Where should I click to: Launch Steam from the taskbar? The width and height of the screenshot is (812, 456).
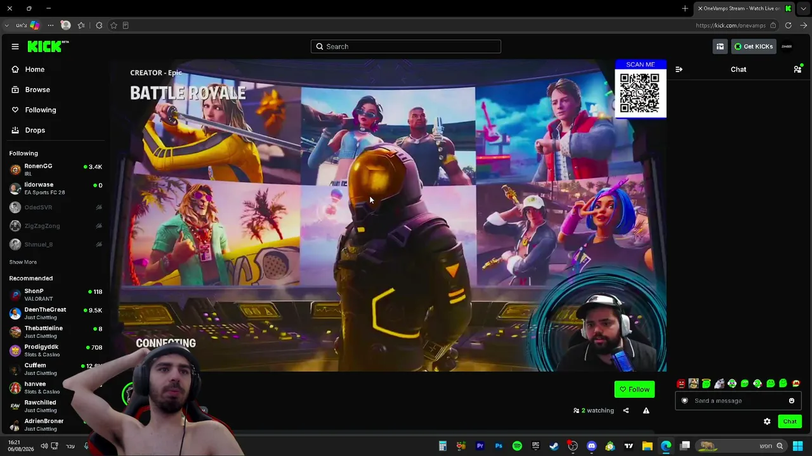554,446
